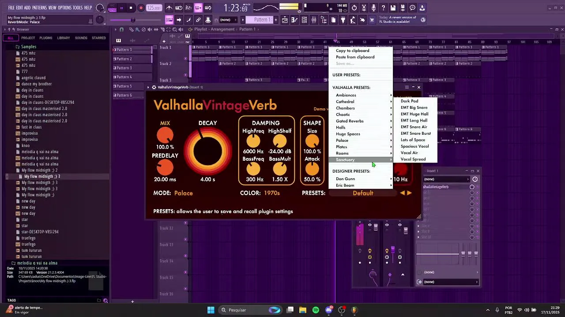Image resolution: width=565 pixels, height=317 pixels.
Task: Click next preset right arrow
Action: 409,193
